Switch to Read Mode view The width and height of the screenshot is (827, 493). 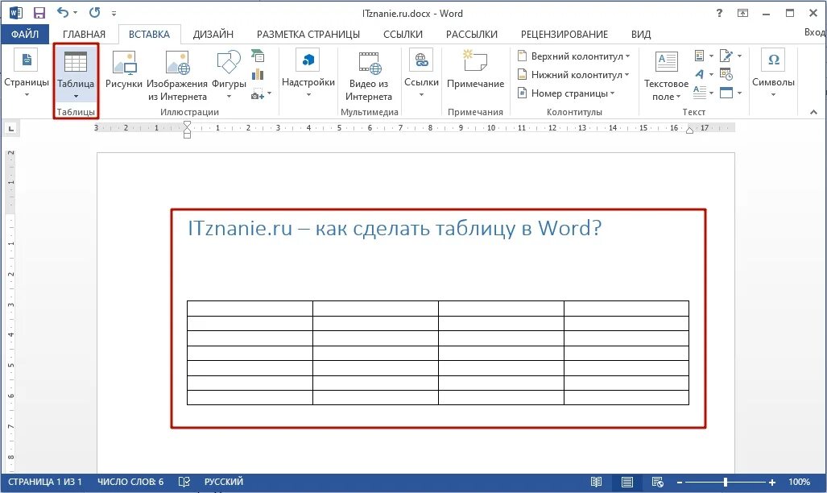coord(596,482)
